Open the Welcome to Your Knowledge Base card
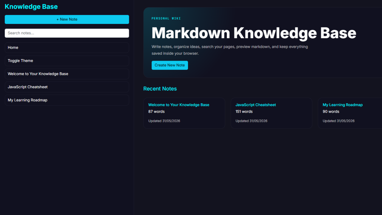The image size is (382, 215). [184, 113]
